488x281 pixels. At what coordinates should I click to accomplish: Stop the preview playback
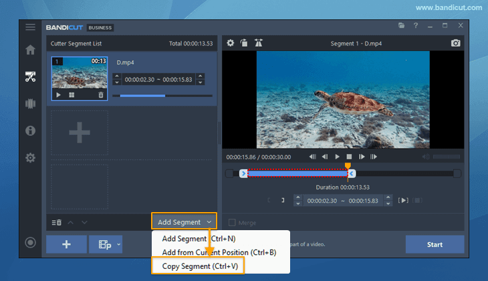tap(349, 157)
